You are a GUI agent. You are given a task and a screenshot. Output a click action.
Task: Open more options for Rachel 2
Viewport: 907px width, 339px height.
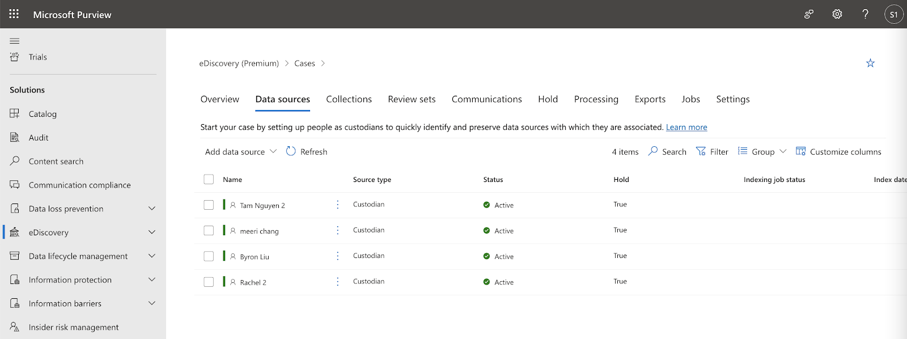pos(338,282)
